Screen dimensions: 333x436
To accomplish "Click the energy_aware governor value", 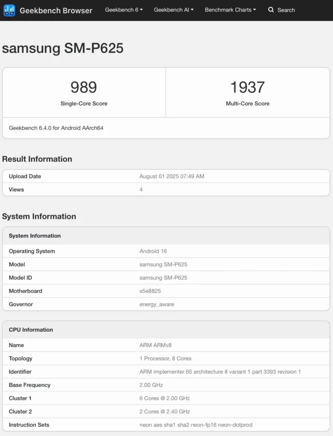I will [x=157, y=304].
